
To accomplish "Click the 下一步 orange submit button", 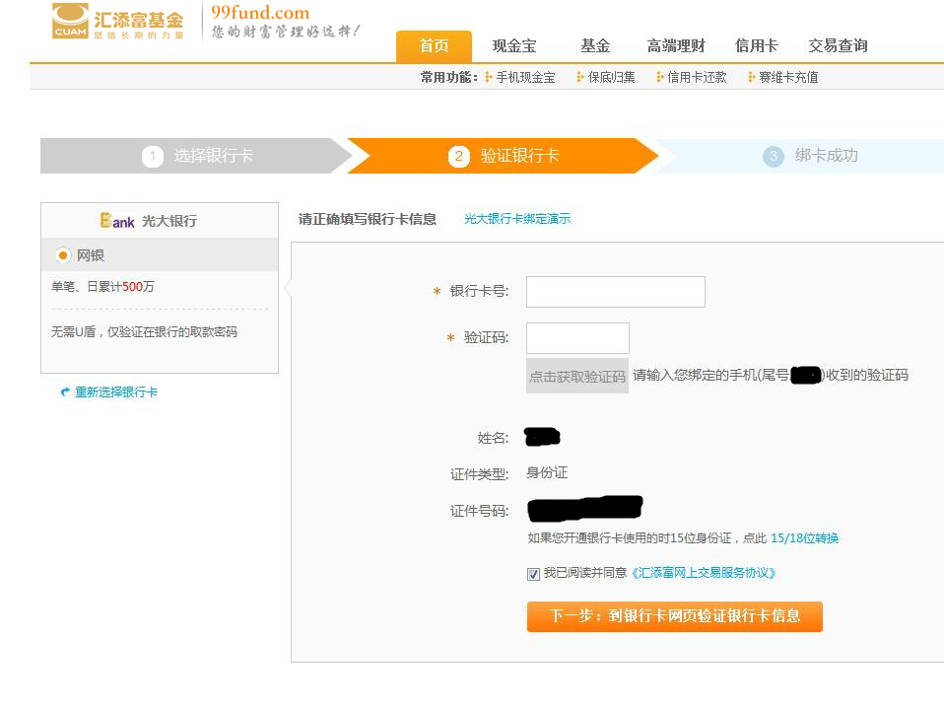I will coord(674,616).
